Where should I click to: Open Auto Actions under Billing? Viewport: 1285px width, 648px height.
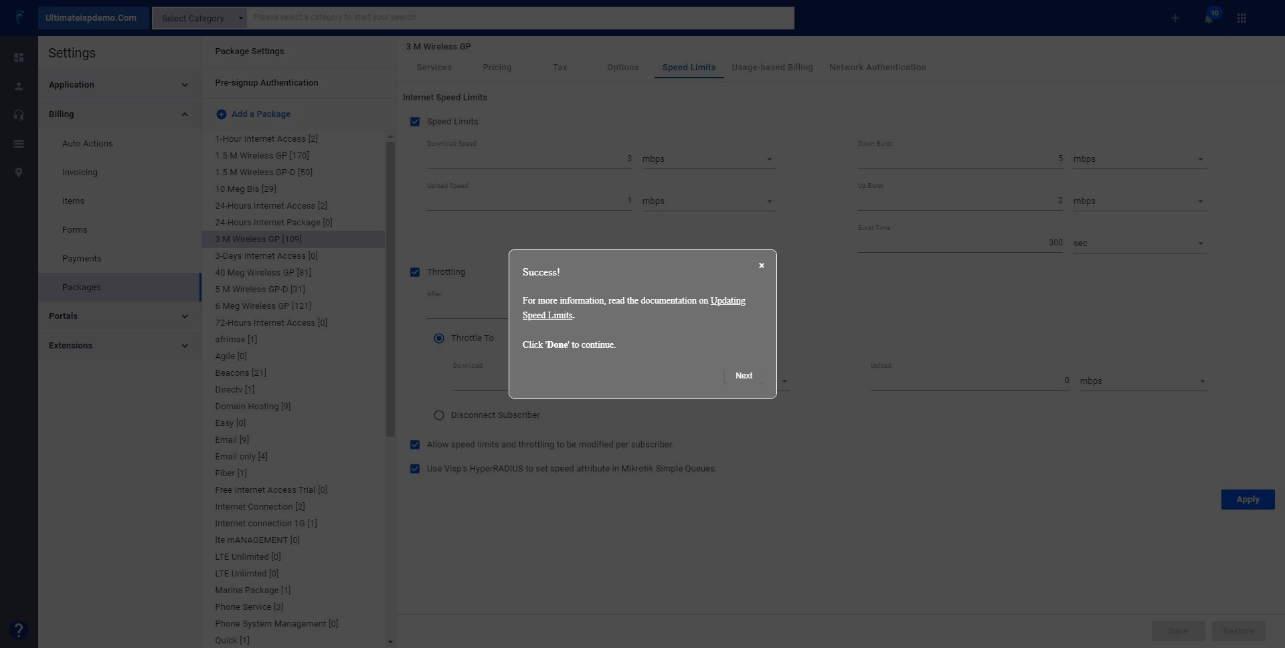click(x=87, y=144)
